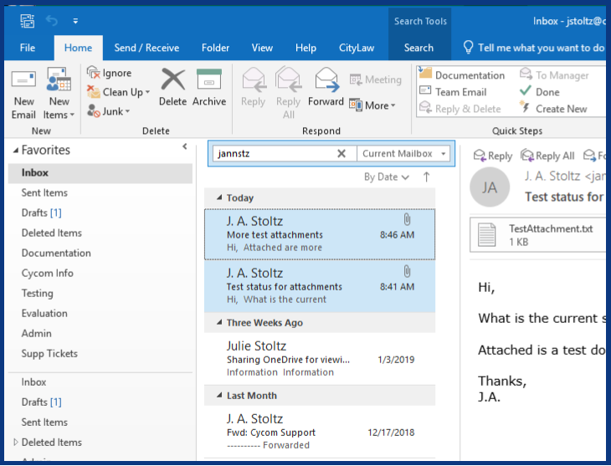Expand the Deleted Items folder in mailbox tree
This screenshot has width=611, height=466.
[16, 442]
